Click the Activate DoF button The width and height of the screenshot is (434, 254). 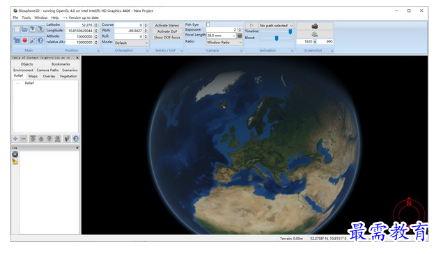point(167,31)
